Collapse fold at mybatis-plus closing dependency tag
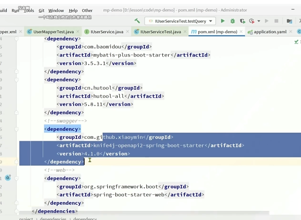Image resolution: width=301 pixels, height=220 pixels. pyautogui.click(x=16, y=71)
